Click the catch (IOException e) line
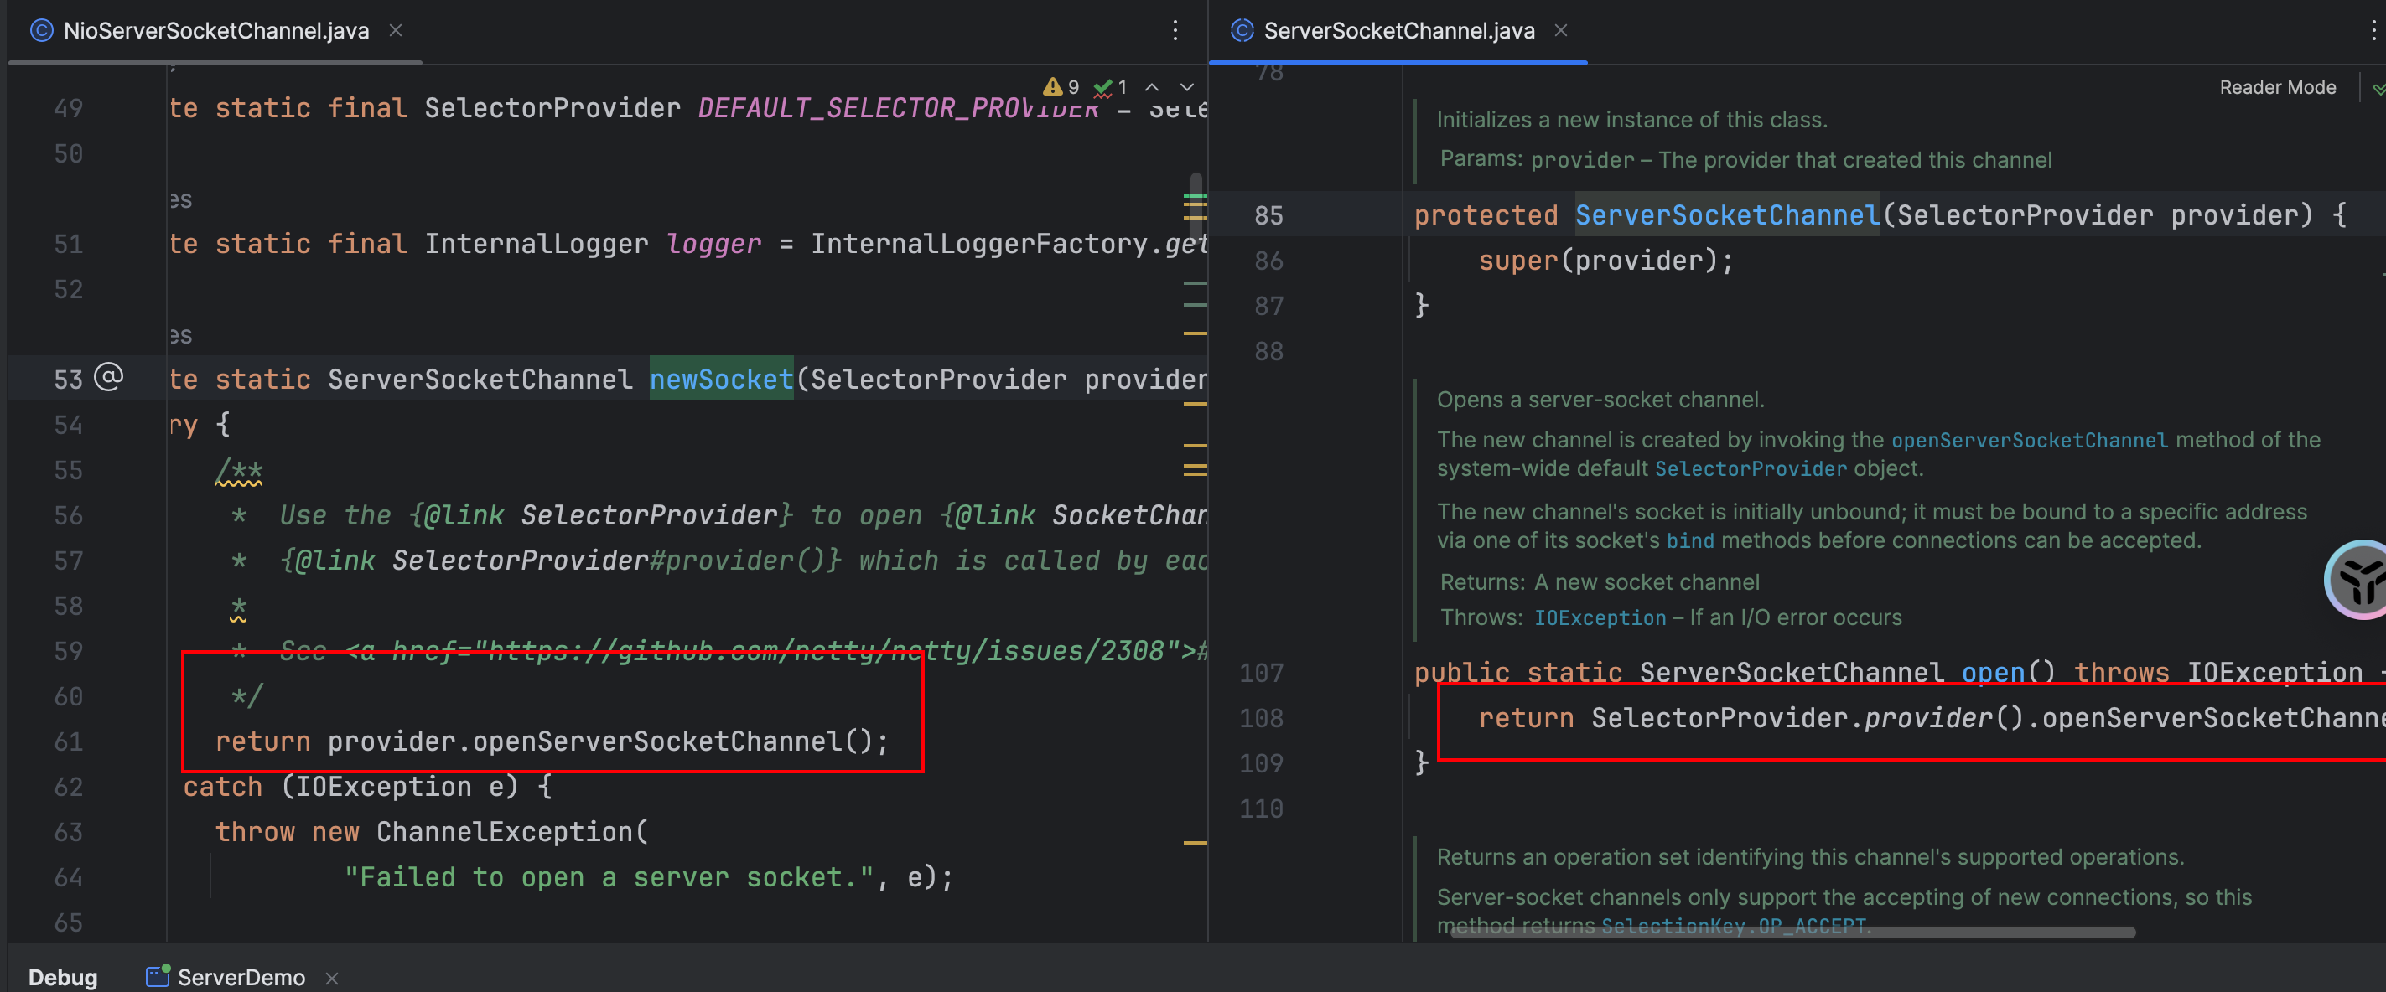 click(x=367, y=787)
